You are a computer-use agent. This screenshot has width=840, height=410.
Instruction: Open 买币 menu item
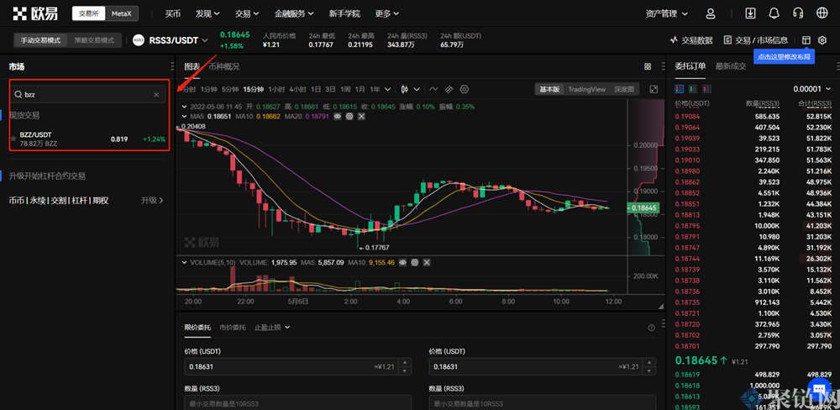(172, 13)
